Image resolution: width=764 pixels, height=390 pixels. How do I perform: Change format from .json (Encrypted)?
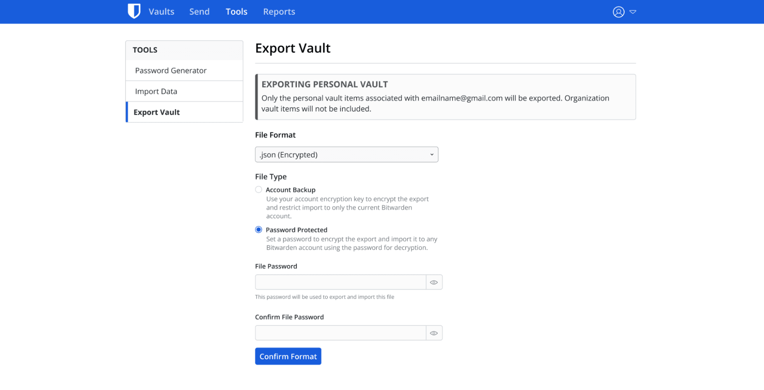pos(346,154)
